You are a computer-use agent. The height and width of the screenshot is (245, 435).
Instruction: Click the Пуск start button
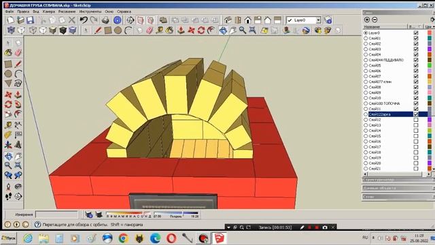coord(9,238)
